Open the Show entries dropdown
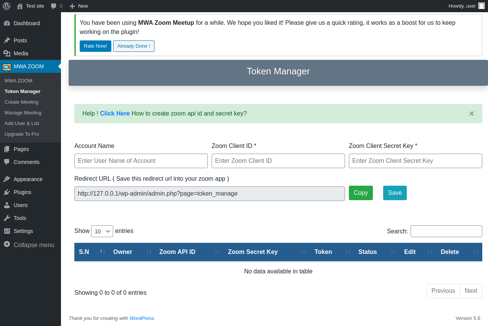 pos(102,231)
